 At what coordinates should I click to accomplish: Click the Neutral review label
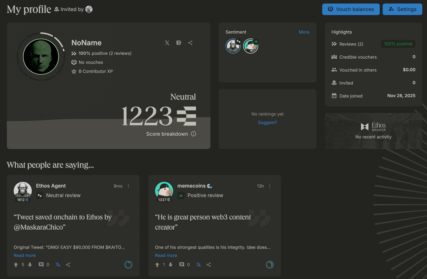[63, 195]
